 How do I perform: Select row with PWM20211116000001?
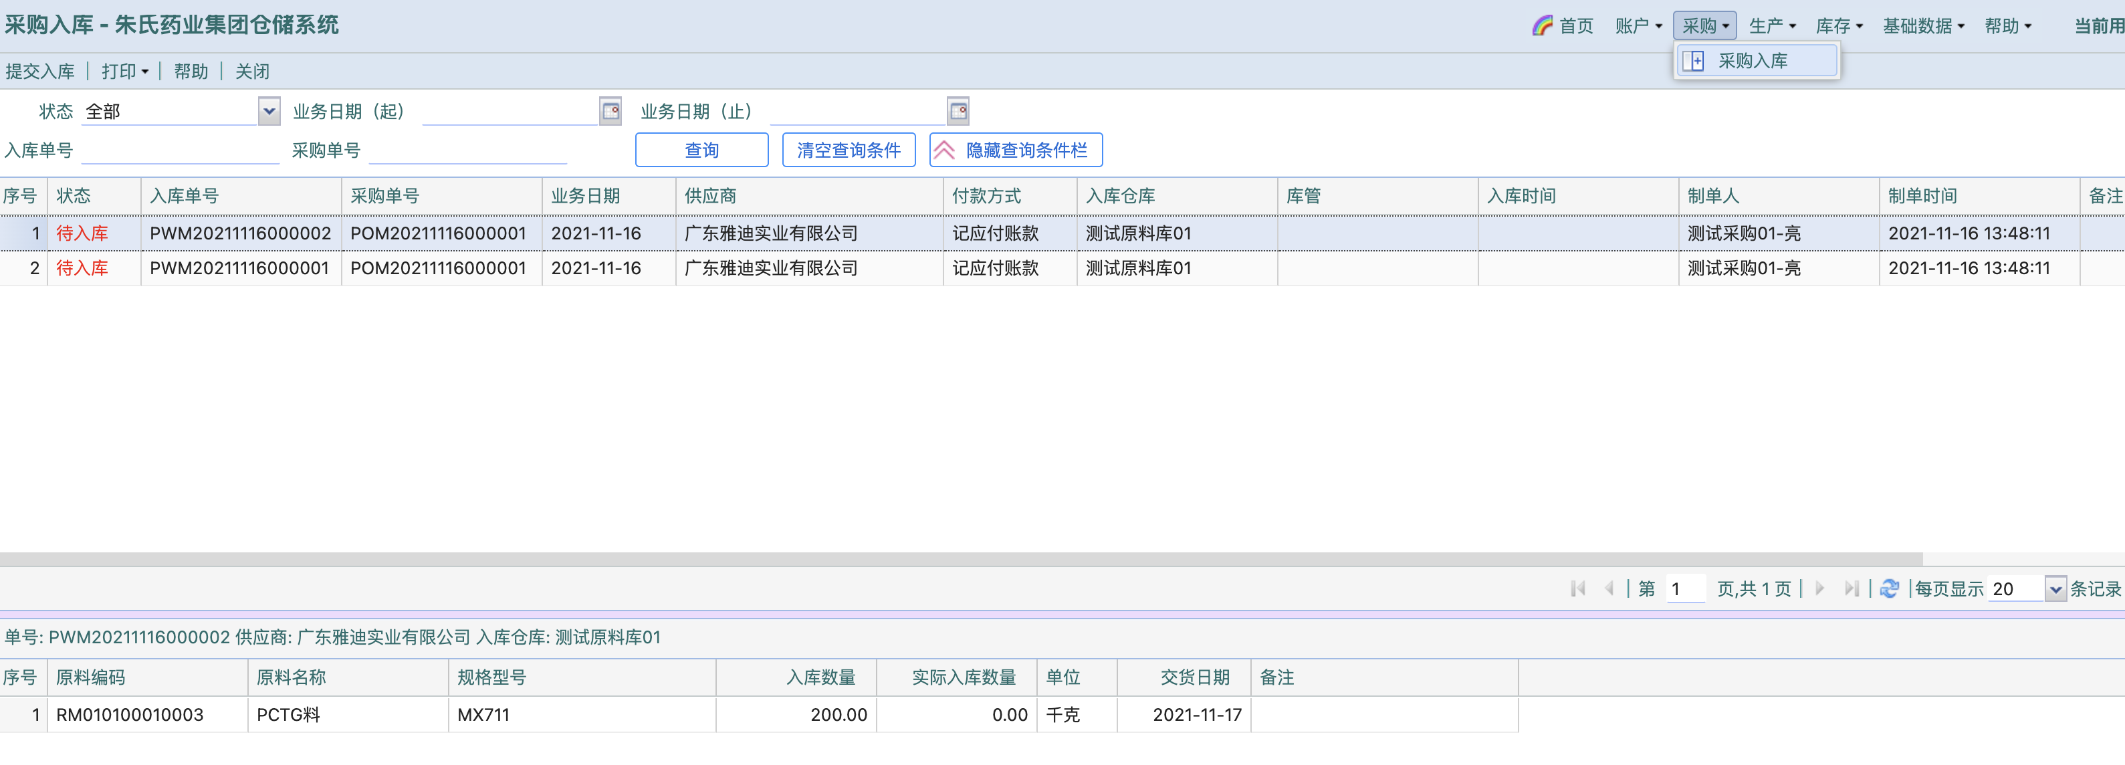pyautogui.click(x=239, y=267)
